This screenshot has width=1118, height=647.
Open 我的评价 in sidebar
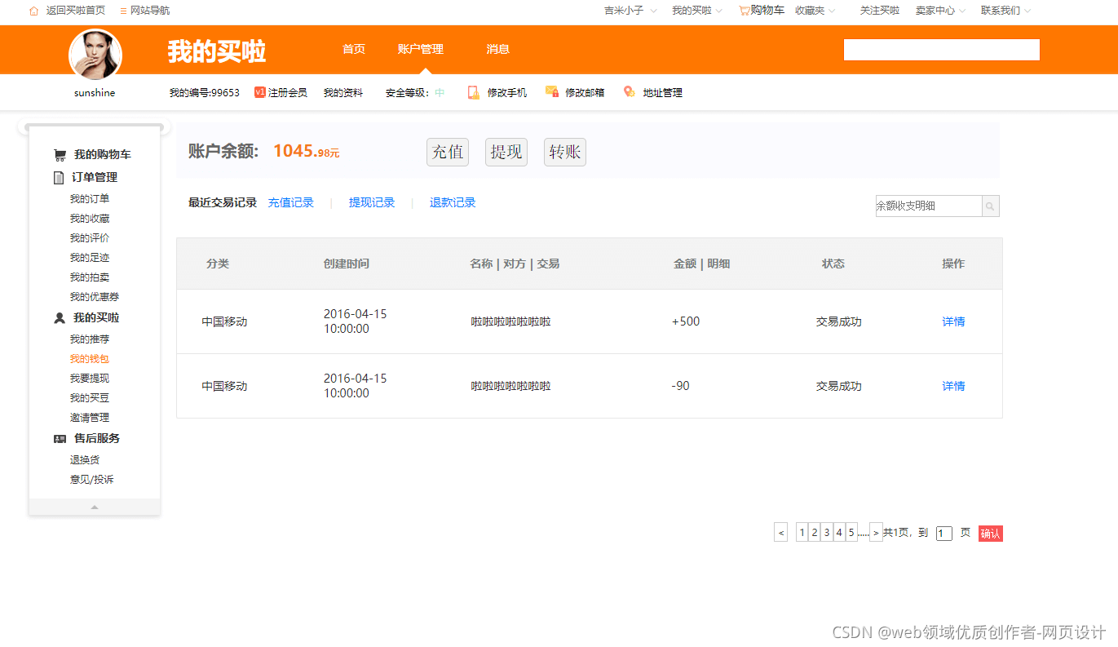coord(90,238)
